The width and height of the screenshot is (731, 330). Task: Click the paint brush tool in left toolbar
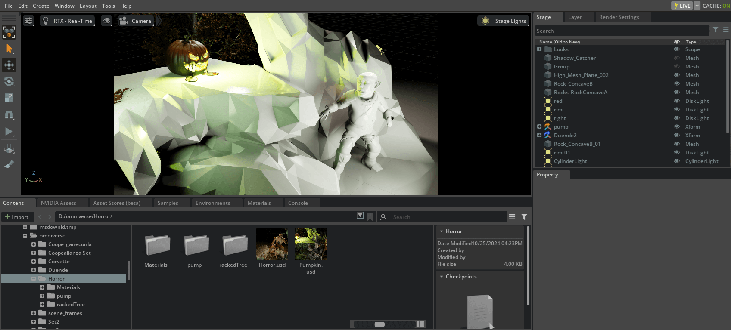9,164
